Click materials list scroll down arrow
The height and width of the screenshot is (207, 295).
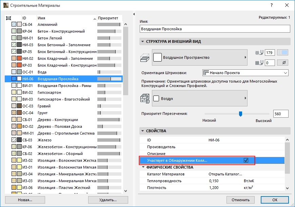coord(126,191)
